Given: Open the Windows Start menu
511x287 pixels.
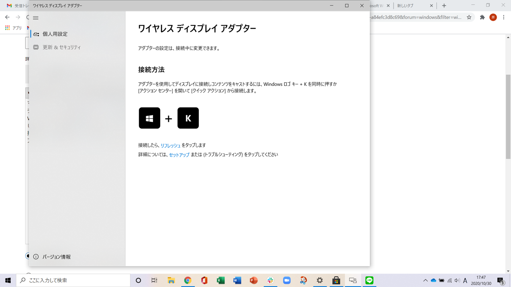Looking at the screenshot, I should coord(8,280).
